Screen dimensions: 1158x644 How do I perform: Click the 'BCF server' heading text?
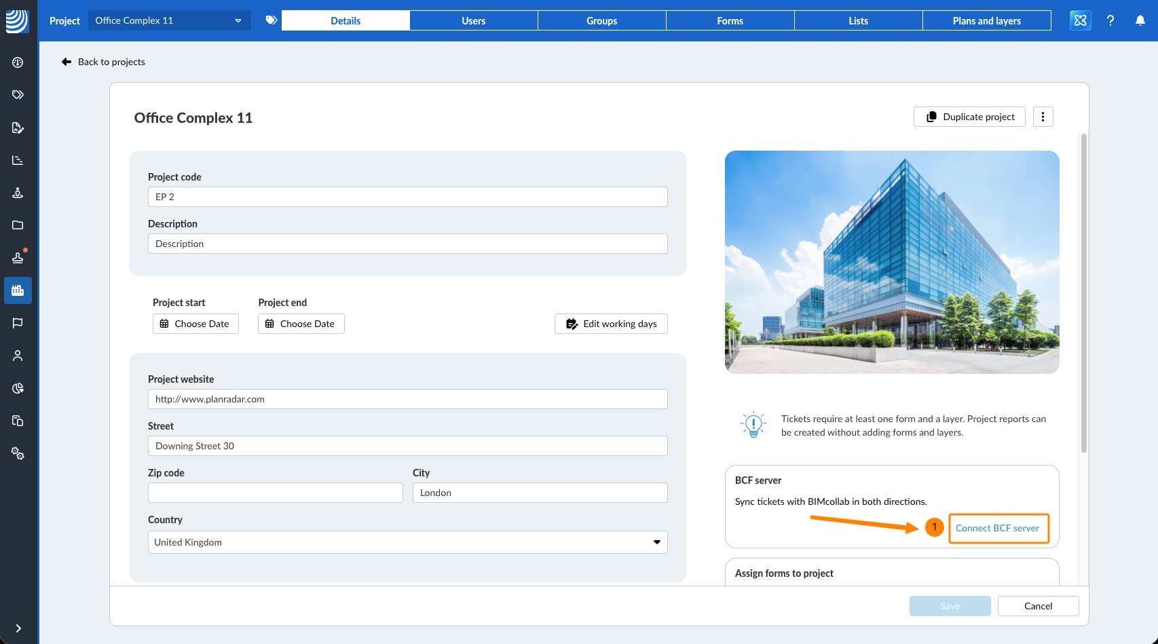point(758,480)
